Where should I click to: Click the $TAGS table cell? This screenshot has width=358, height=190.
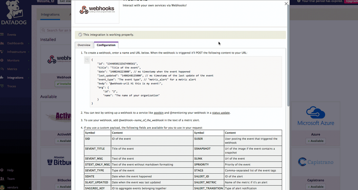(208, 171)
